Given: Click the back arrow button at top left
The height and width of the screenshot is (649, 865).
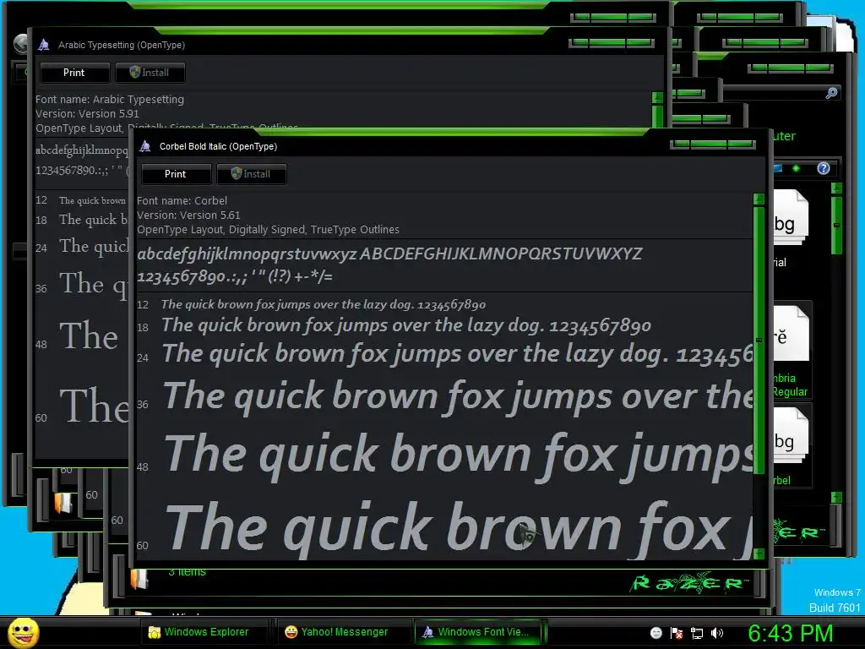Looking at the screenshot, I should coord(20,44).
